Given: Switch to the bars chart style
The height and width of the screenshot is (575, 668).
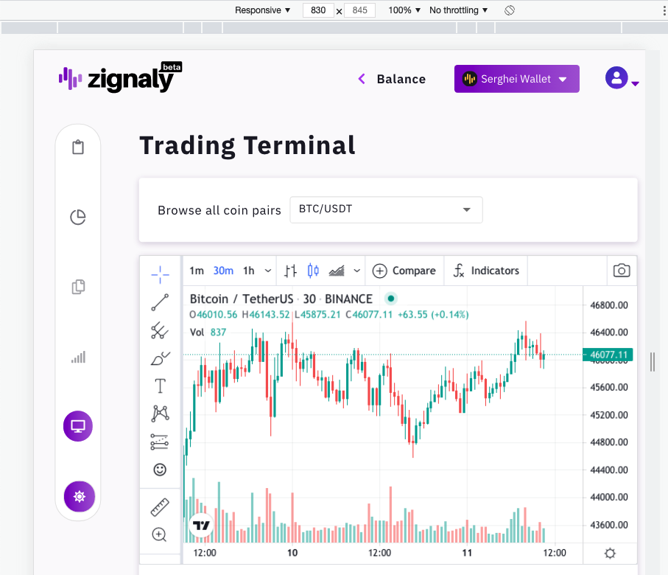Looking at the screenshot, I should point(289,271).
